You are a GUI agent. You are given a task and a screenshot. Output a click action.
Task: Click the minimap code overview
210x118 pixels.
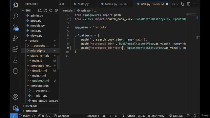(x=191, y=14)
